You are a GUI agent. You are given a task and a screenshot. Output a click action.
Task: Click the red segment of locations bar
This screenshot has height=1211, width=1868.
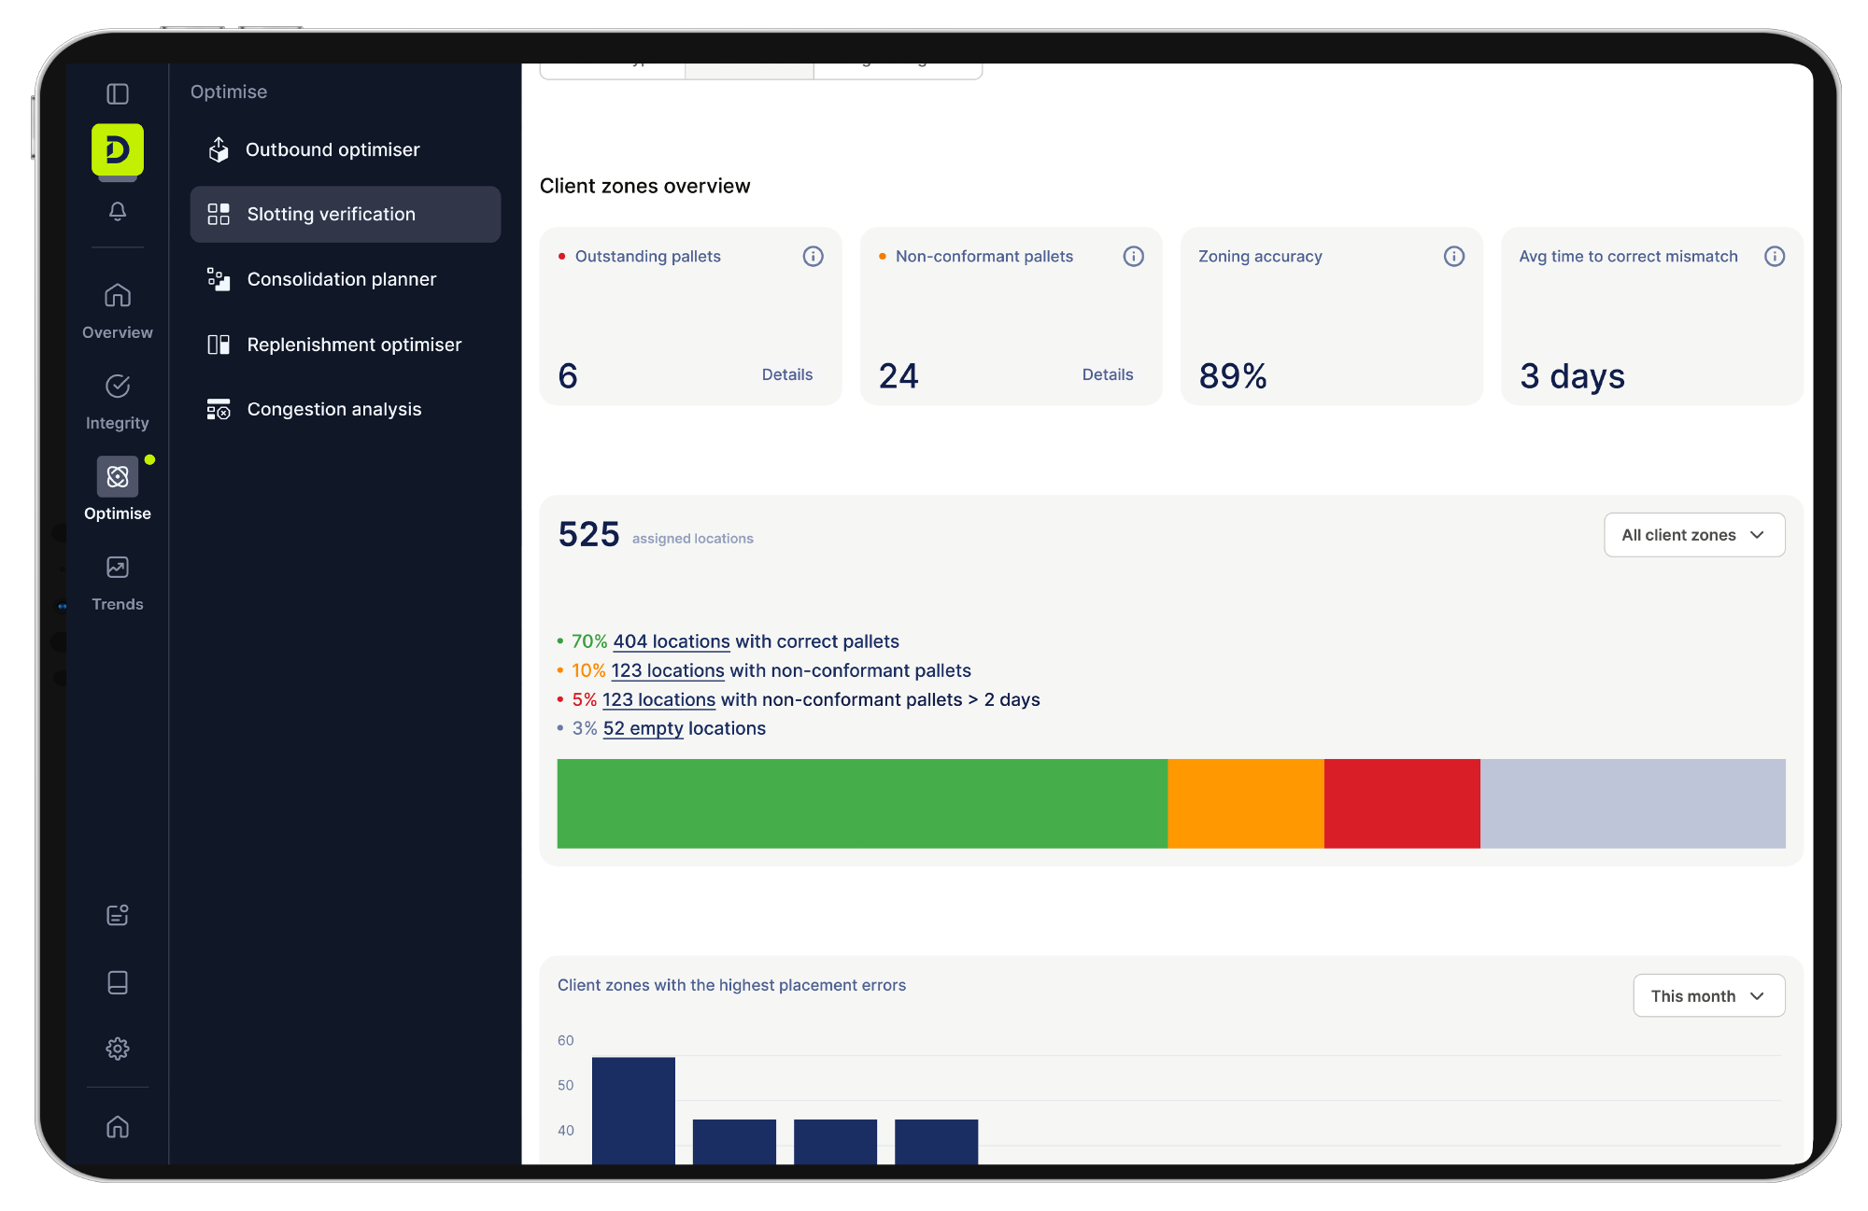pos(1401,803)
